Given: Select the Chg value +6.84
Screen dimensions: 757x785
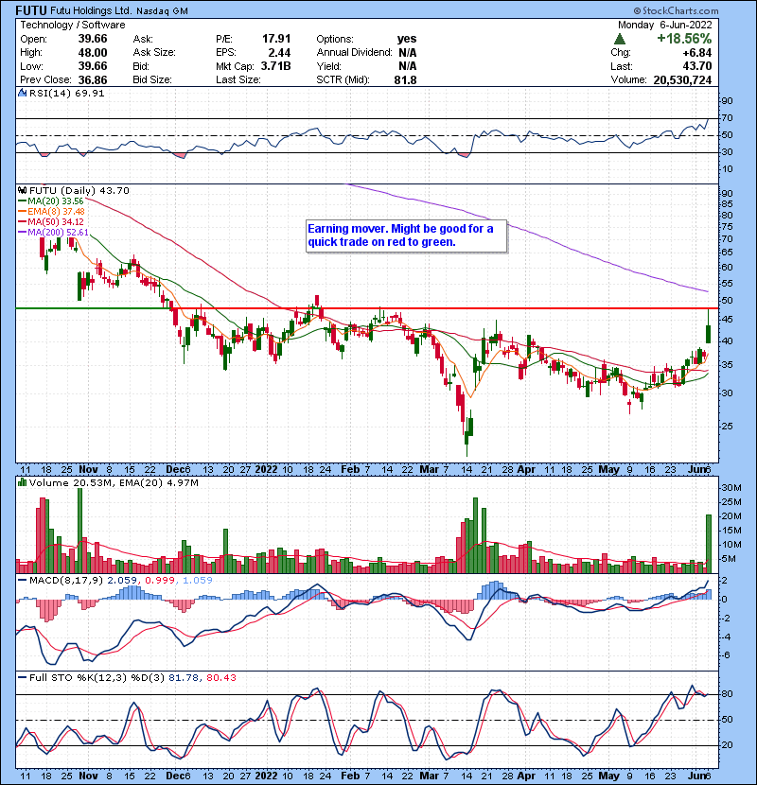Looking at the screenshot, I should 696,53.
